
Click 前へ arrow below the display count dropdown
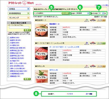[97, 17]
